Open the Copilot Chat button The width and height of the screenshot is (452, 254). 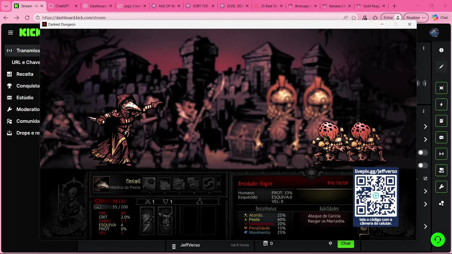click(440, 18)
